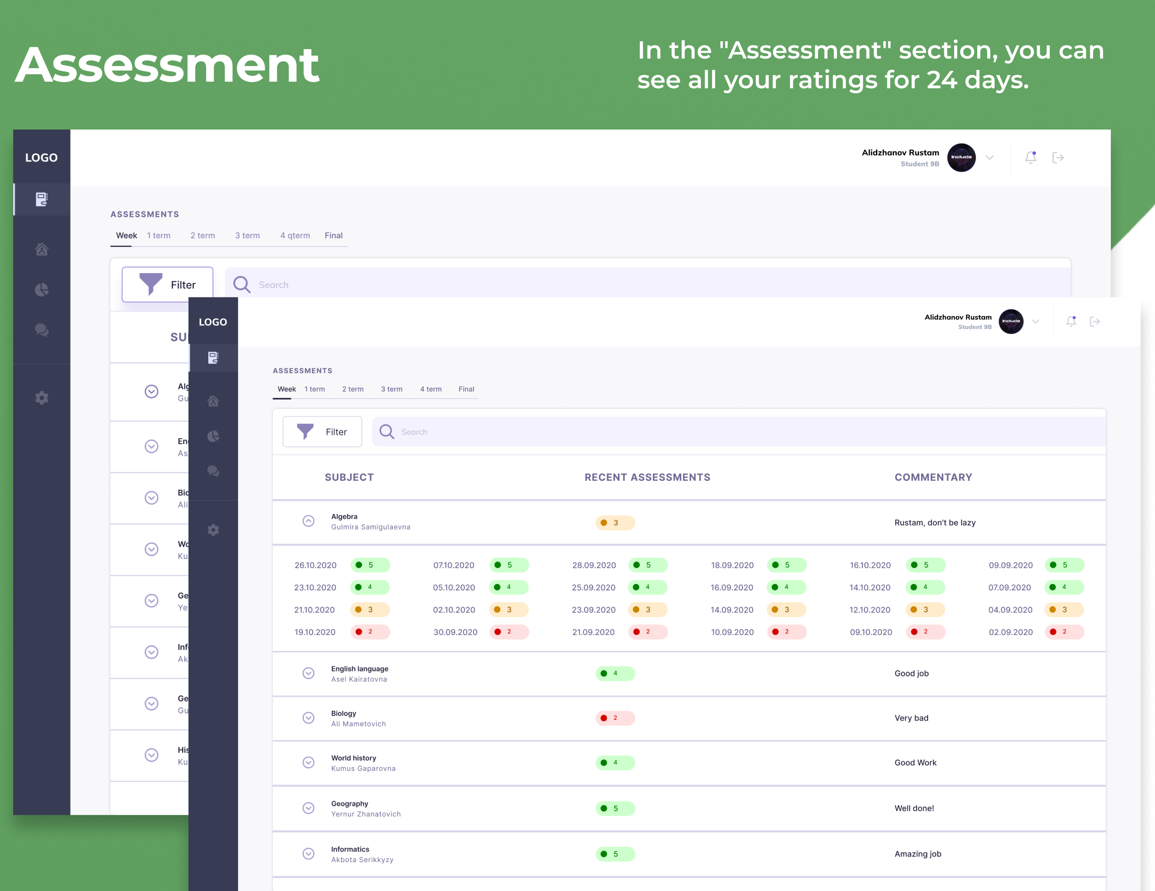This screenshot has height=891, width=1155.
Task: Click Algebra's recent grade 3 badge
Action: [615, 523]
